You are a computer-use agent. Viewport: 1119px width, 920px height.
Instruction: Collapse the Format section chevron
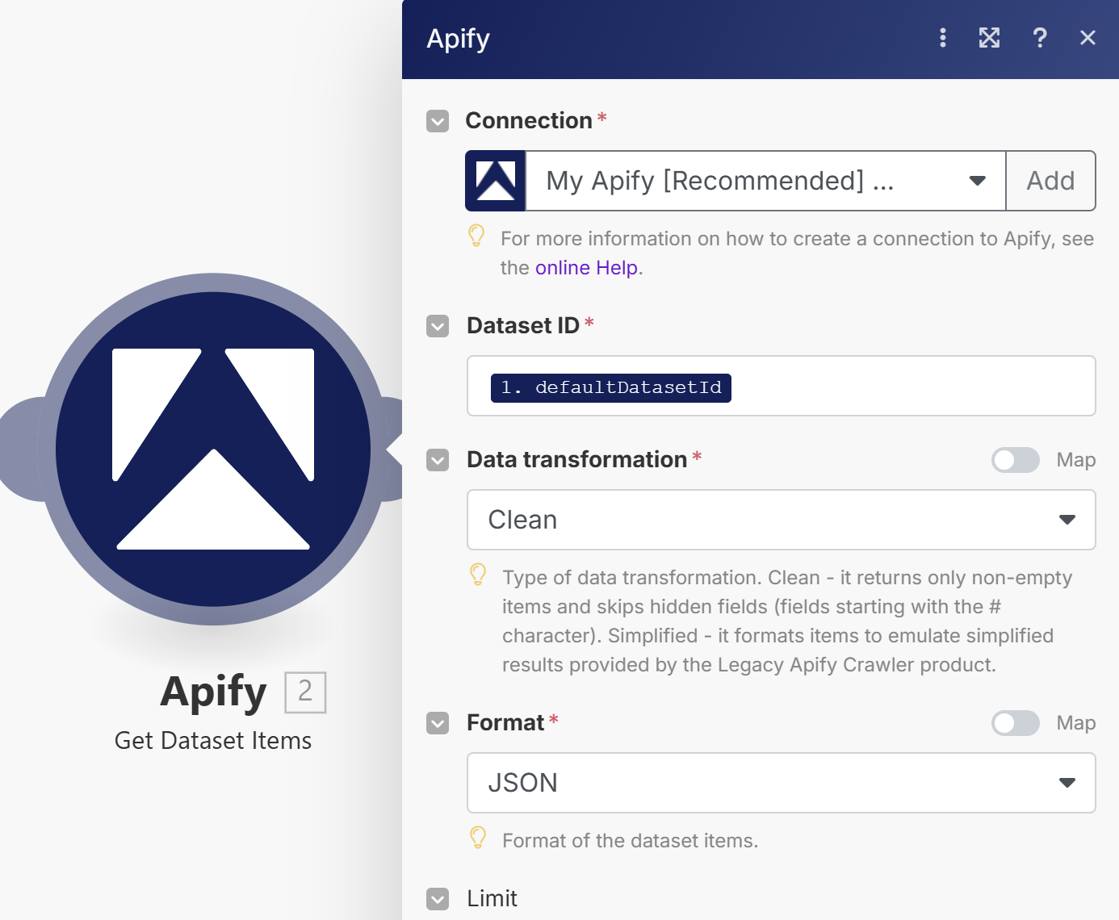438,723
